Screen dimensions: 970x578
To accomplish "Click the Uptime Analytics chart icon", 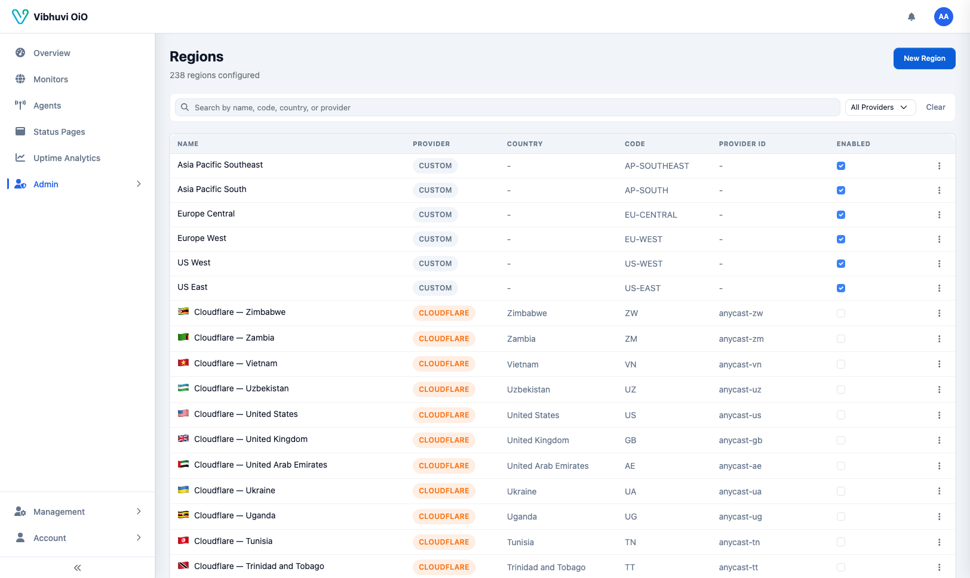I will [20, 157].
